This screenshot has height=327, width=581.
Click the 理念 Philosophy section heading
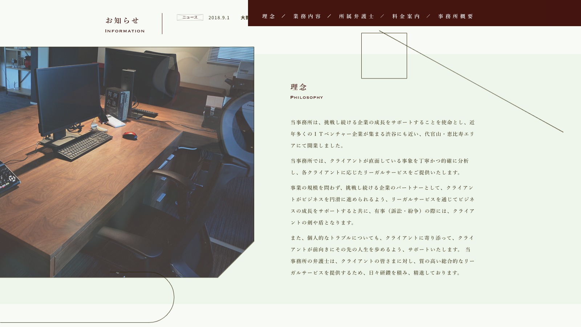pos(306,92)
